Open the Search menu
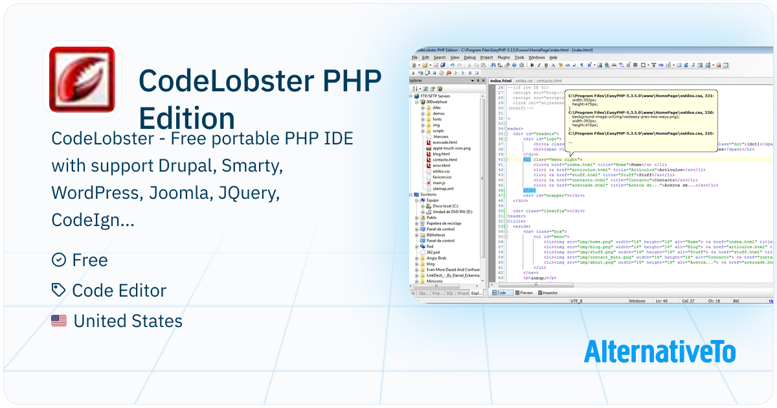777x408 pixels. click(x=440, y=58)
